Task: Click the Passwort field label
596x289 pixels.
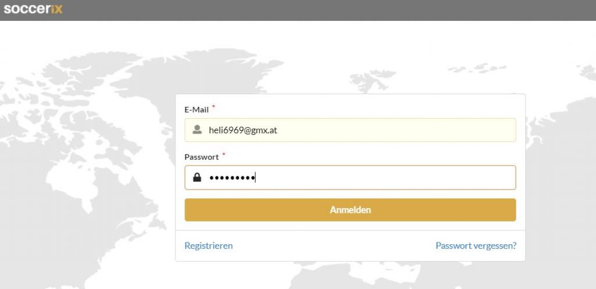Action: 201,157
